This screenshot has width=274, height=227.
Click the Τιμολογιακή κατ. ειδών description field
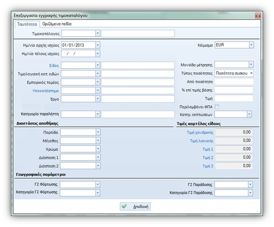(138, 74)
